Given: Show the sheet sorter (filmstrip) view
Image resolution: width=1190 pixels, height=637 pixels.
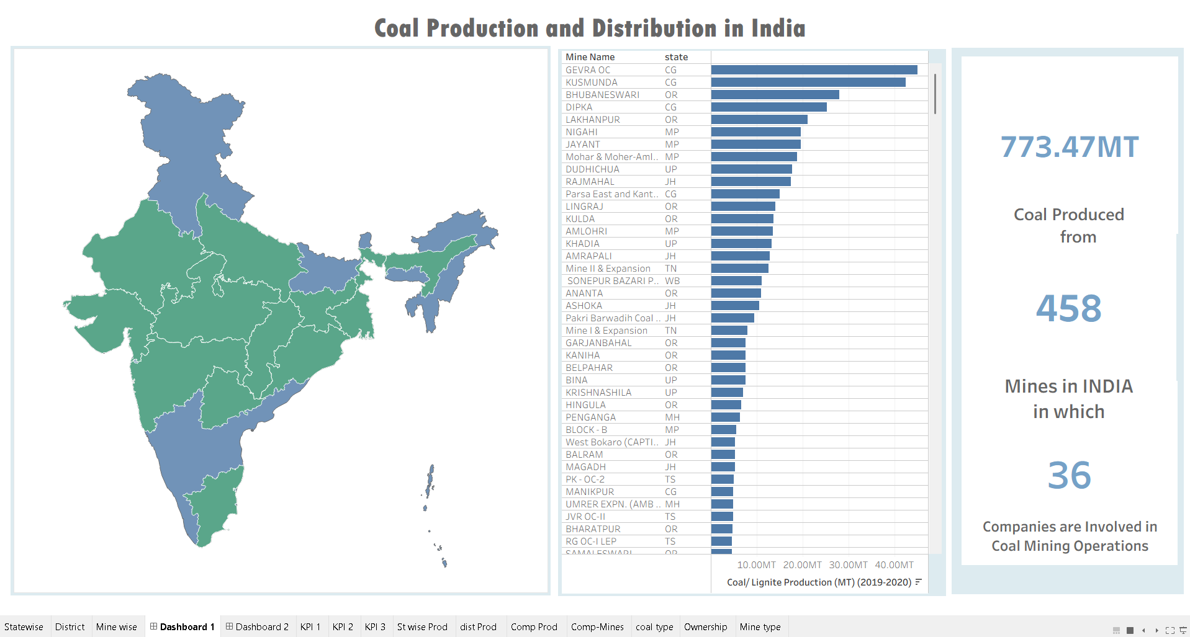Looking at the screenshot, I should [x=1117, y=630].
